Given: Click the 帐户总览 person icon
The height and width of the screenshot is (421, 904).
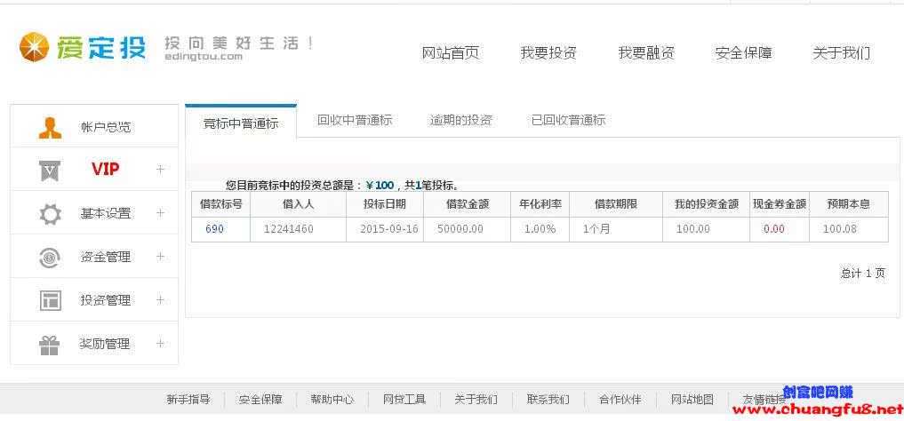Looking at the screenshot, I should click(x=50, y=127).
